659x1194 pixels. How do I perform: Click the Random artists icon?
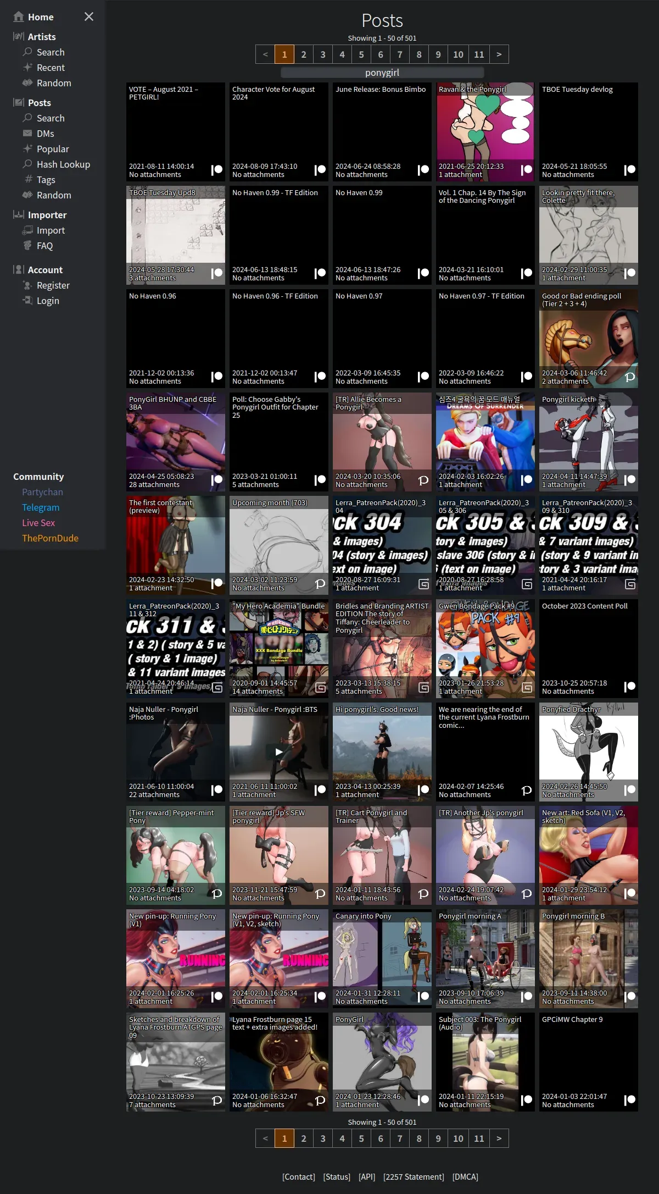click(x=27, y=83)
